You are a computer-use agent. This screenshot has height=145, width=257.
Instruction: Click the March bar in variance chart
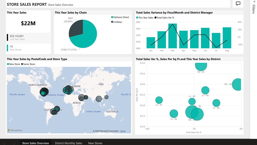[172, 36]
